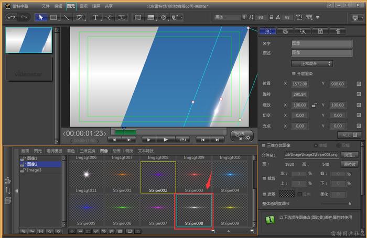367x238 pixels.
Task: Select the arched text tool
Action: 122,17
